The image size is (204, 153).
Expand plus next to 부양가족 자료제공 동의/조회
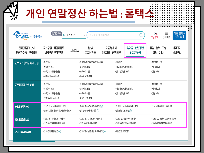[x=101, y=106]
